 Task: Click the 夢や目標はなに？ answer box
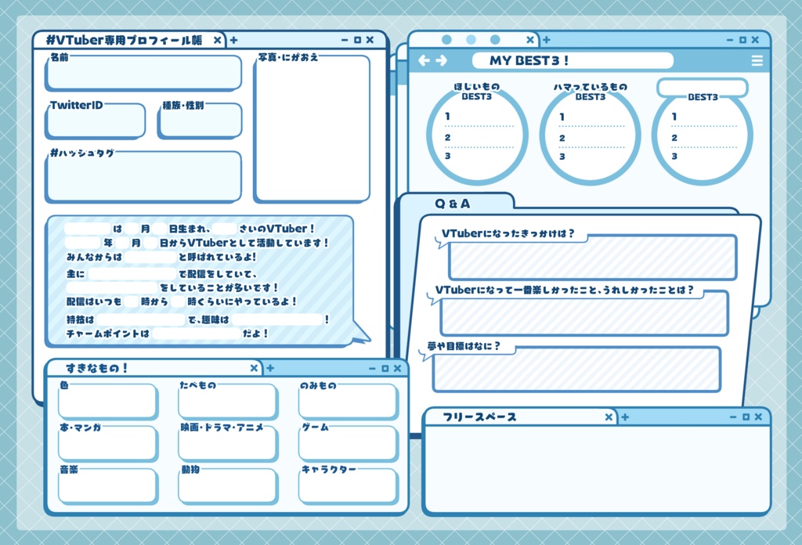576,368
